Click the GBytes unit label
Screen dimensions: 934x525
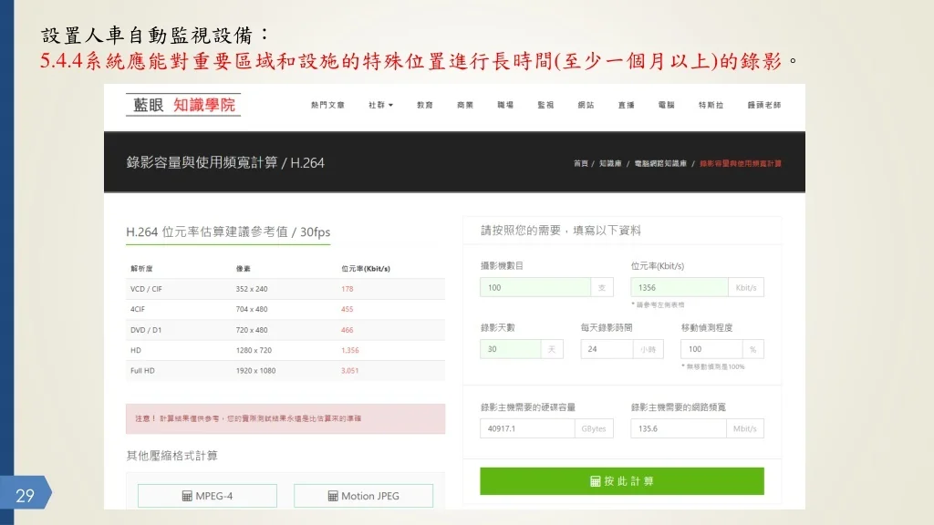[x=594, y=428]
